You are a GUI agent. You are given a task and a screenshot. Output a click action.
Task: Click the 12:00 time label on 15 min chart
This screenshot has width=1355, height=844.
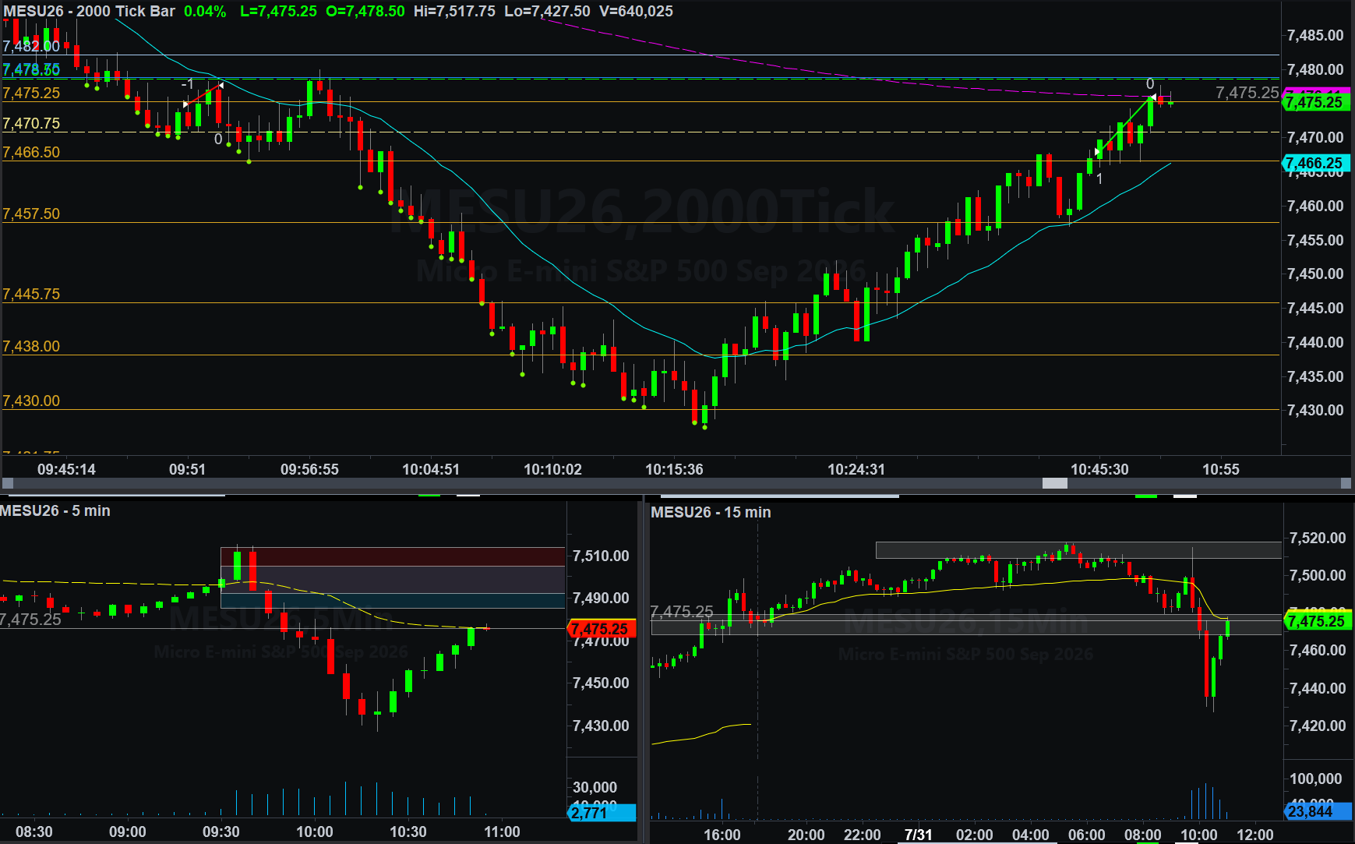pyautogui.click(x=1255, y=835)
